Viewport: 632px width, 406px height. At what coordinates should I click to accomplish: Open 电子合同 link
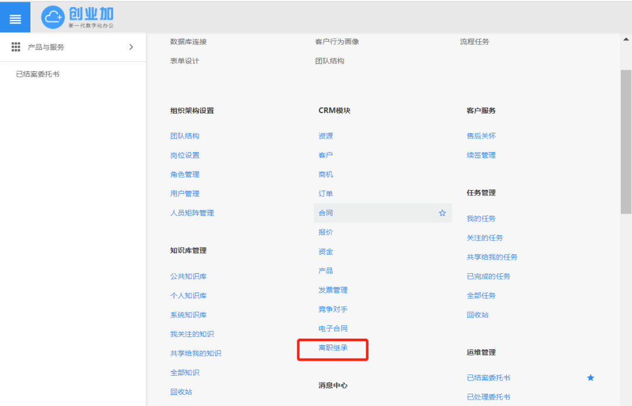333,329
